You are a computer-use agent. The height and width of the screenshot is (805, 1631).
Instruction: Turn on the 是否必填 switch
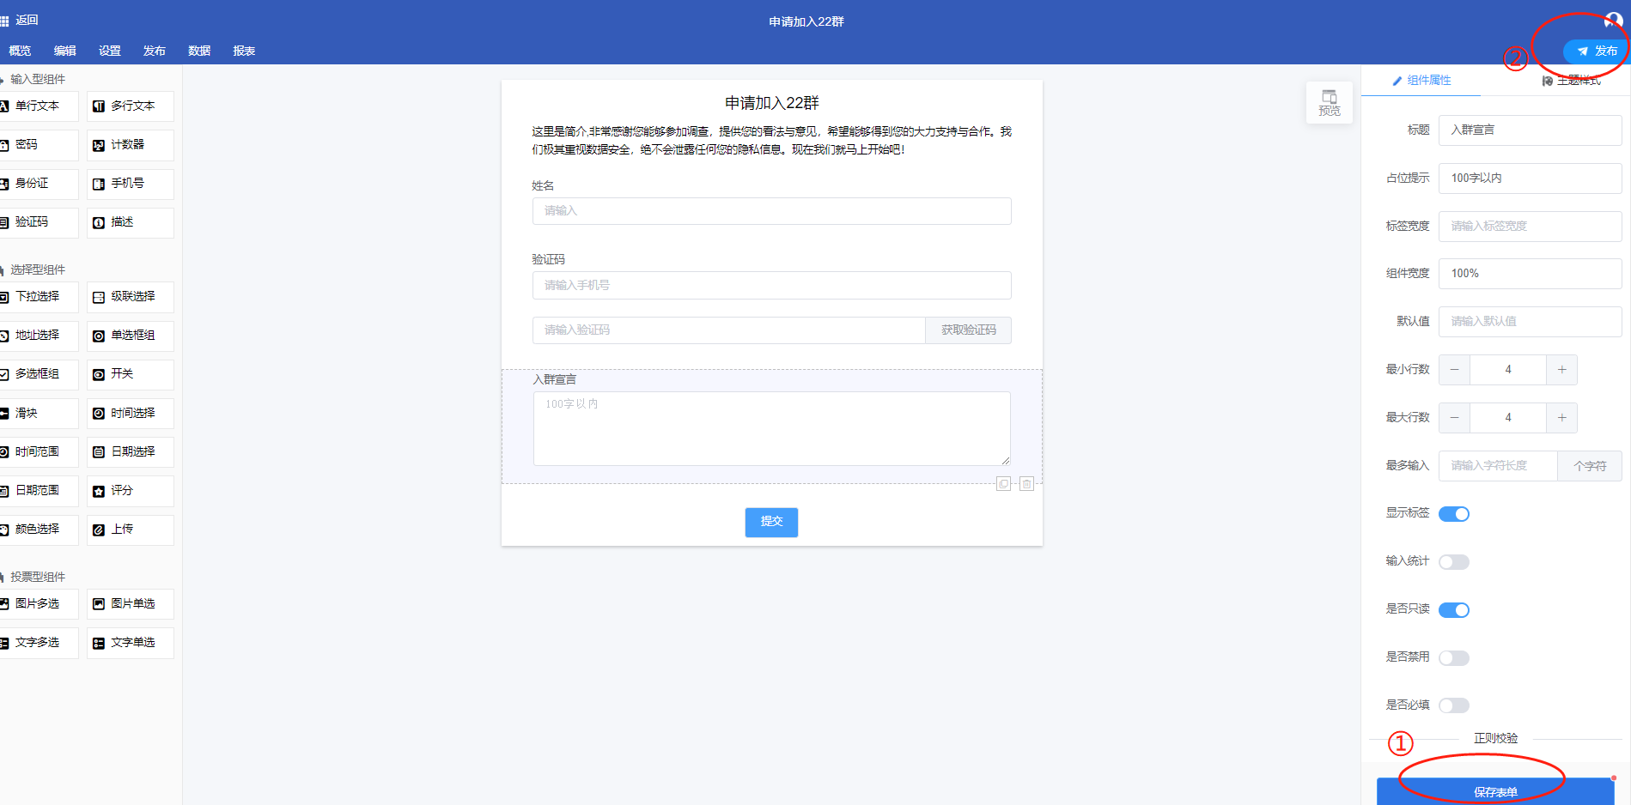pos(1453,705)
